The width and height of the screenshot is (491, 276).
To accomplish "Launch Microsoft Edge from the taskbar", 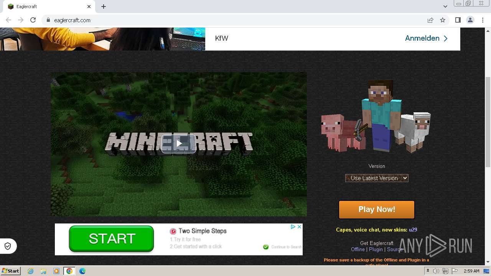I will coord(82,271).
